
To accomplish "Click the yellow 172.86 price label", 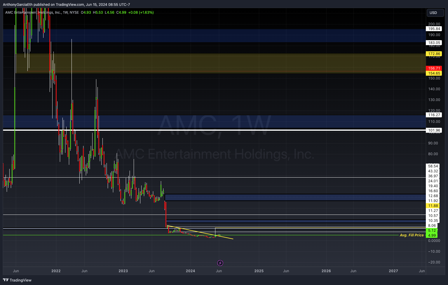I will 434,54.
